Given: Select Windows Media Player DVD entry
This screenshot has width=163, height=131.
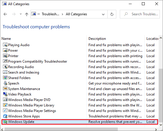Looking at the screenshot, I should (29, 100).
